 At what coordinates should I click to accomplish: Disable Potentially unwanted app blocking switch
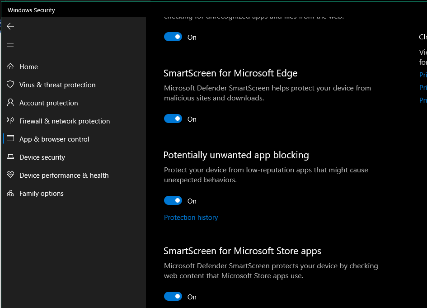[173, 201]
